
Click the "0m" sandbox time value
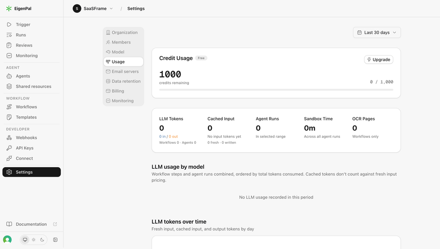(310, 128)
